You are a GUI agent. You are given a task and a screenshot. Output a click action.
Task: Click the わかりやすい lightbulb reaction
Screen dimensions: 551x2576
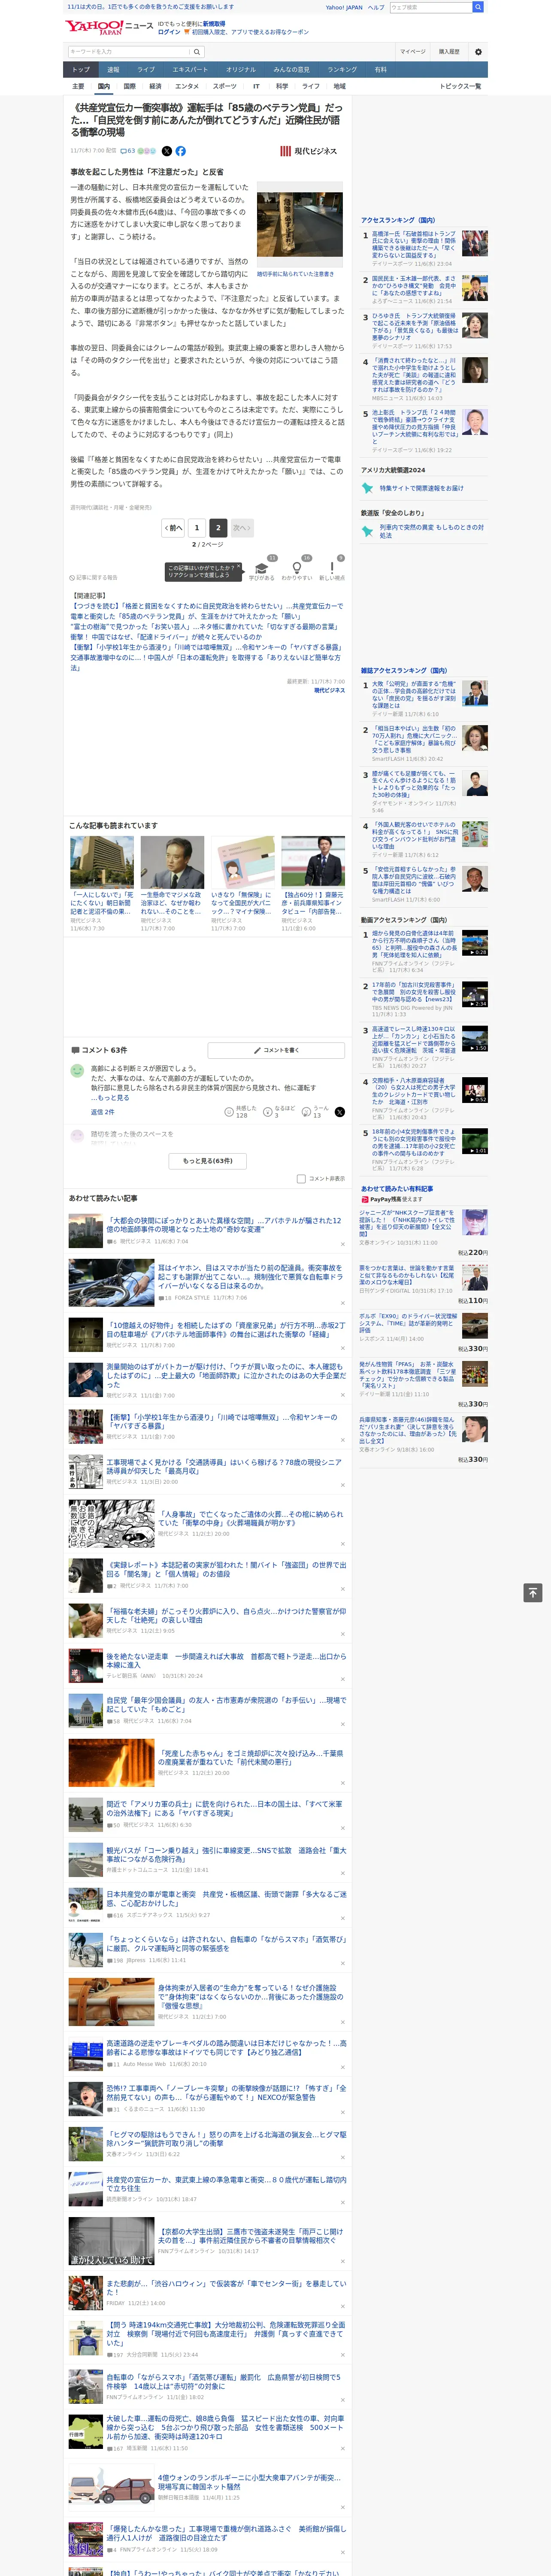[x=297, y=568]
